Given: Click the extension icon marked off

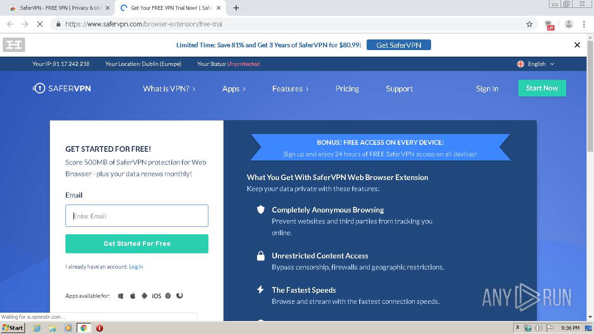Looking at the screenshot, I should [549, 25].
